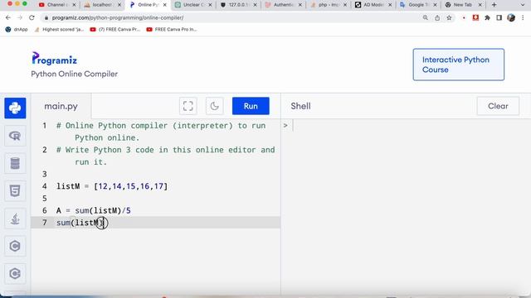Switch to the localhost tab

pyautogui.click(x=101, y=5)
